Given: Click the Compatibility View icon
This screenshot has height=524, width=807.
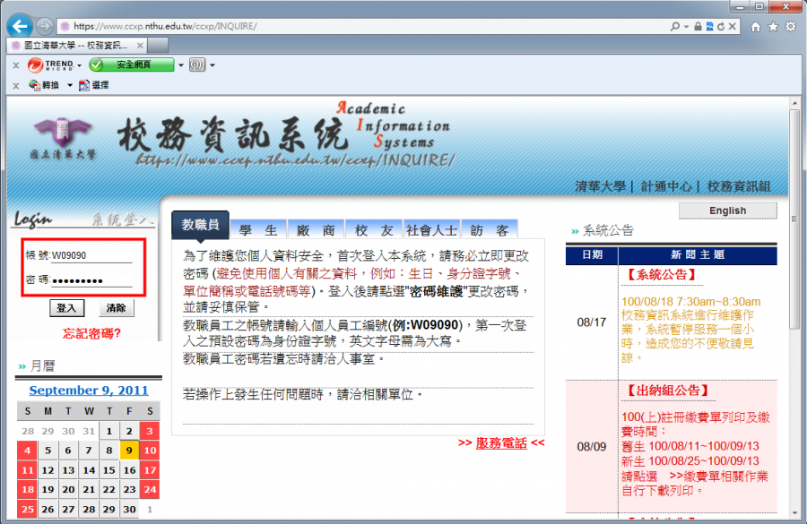Looking at the screenshot, I should (x=710, y=27).
